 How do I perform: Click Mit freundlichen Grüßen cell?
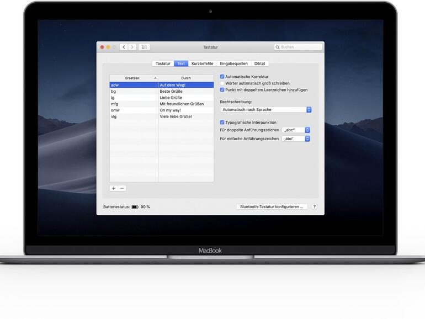[186, 104]
